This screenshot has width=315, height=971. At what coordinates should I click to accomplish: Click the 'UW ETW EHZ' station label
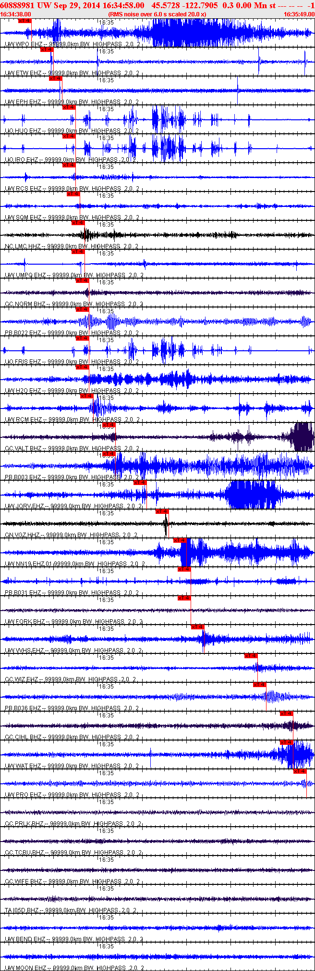click(23, 73)
